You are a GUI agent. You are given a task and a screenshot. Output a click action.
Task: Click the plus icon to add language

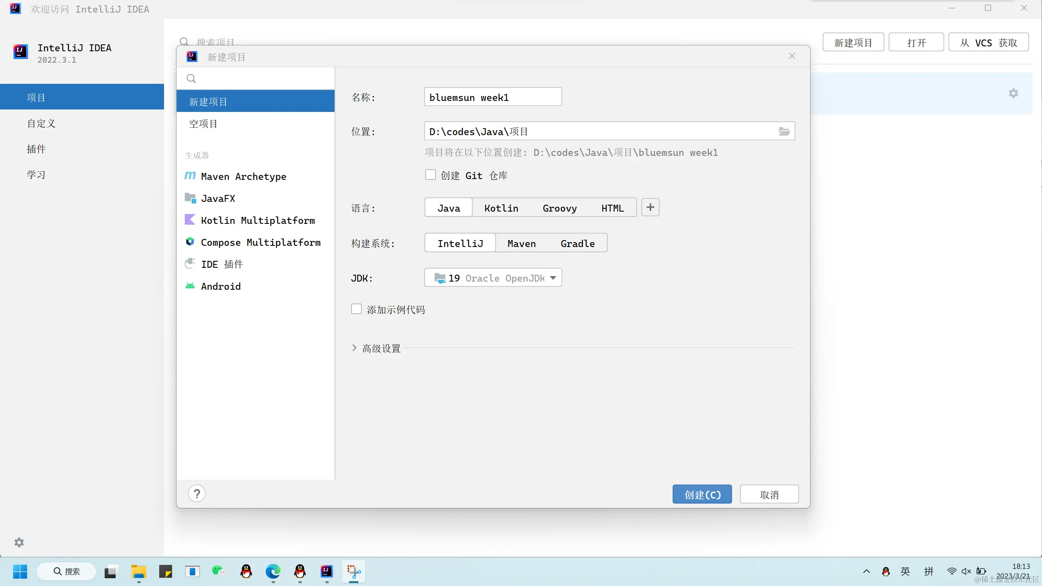[650, 208]
